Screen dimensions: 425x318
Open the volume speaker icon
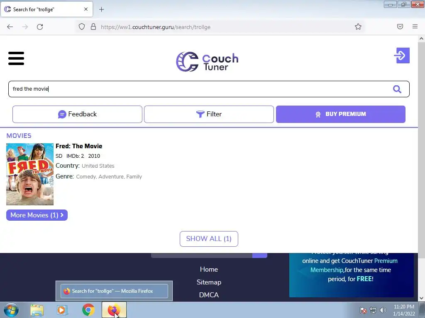[383, 310]
